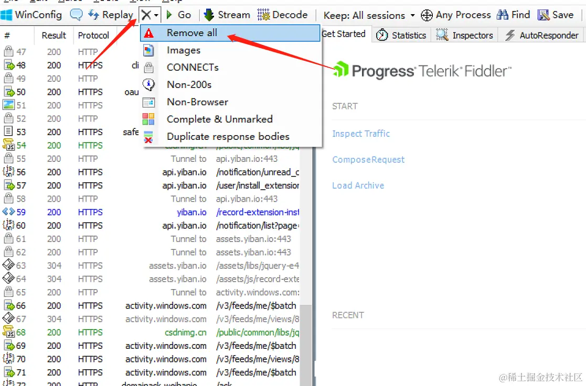The width and height of the screenshot is (586, 386).
Task: Select session 52 result 200 cell
Action: tap(54, 118)
